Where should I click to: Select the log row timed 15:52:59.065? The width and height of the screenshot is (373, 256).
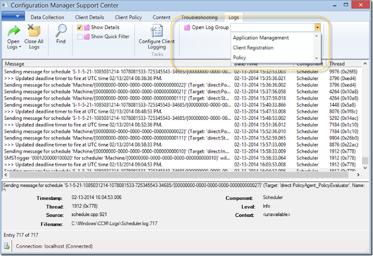[182, 138]
